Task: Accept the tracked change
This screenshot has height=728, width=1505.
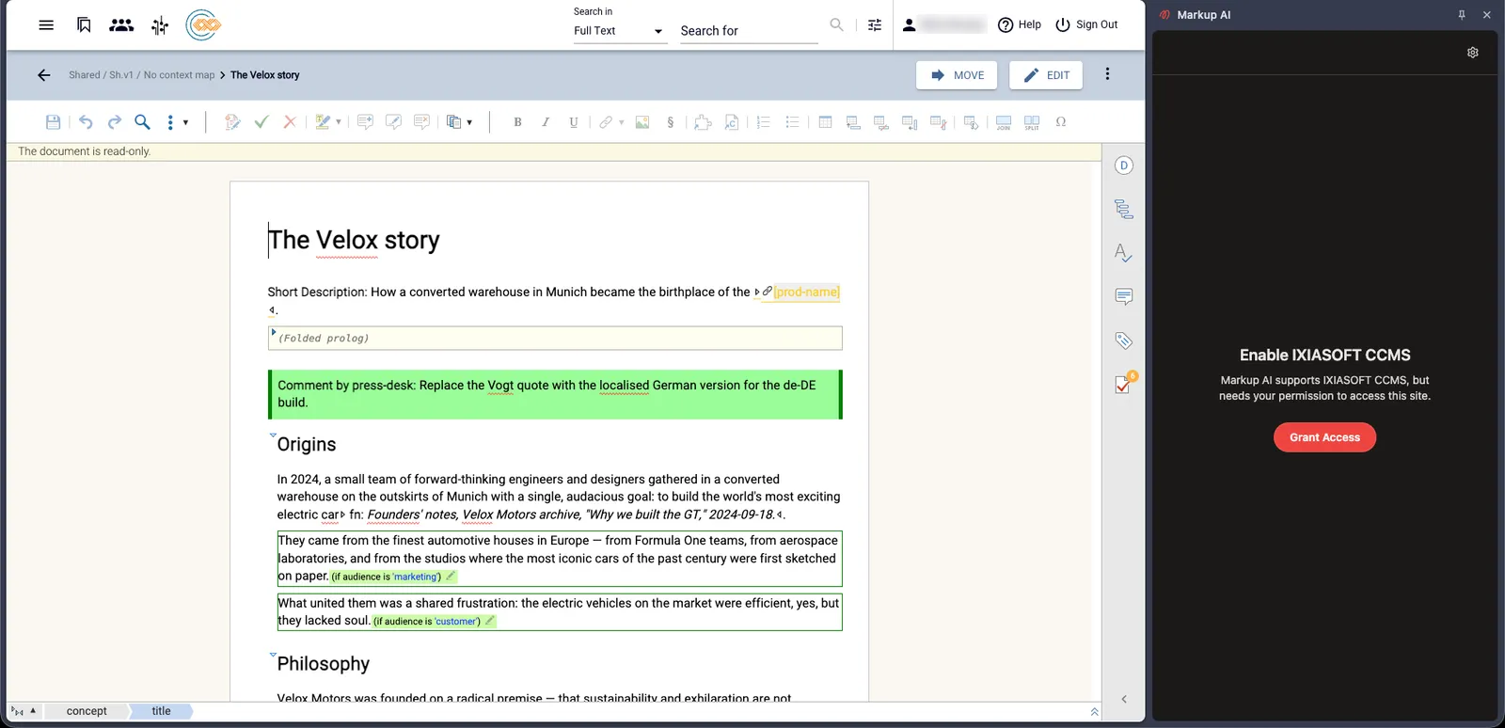Action: click(261, 122)
